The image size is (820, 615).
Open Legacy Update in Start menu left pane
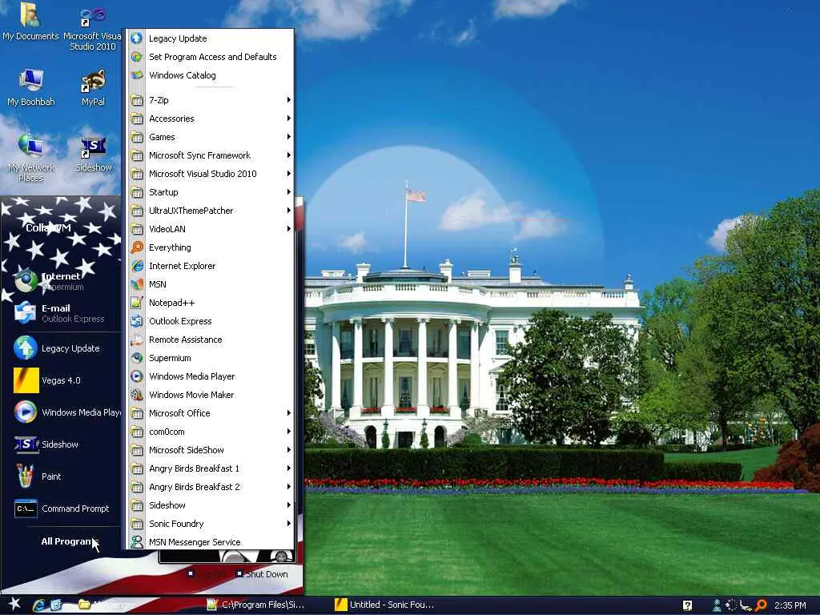pos(61,348)
